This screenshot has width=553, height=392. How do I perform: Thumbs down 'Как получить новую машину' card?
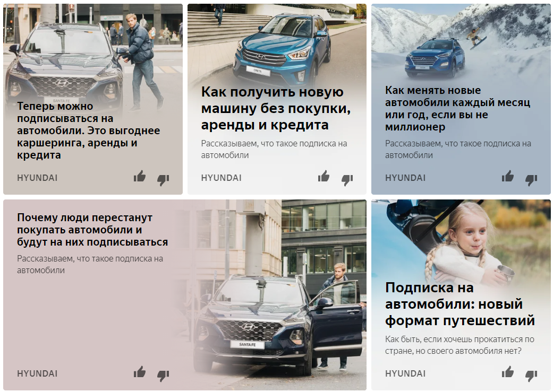(347, 180)
